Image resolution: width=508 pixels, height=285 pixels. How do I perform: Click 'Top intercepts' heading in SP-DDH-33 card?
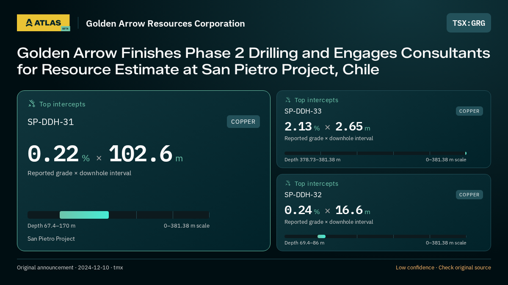(x=316, y=100)
